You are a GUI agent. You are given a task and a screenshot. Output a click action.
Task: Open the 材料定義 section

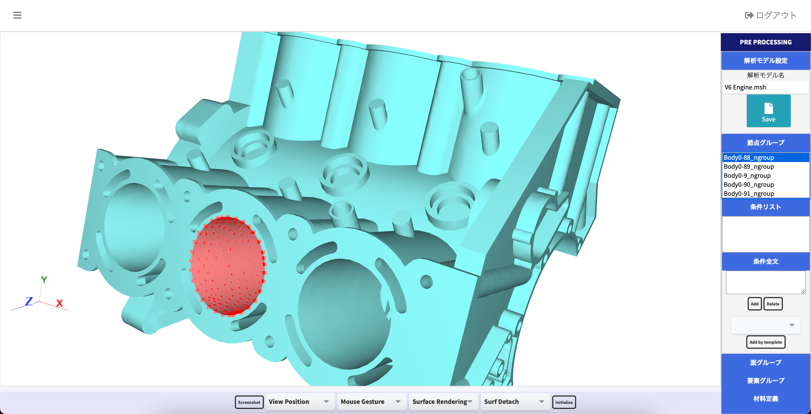765,399
